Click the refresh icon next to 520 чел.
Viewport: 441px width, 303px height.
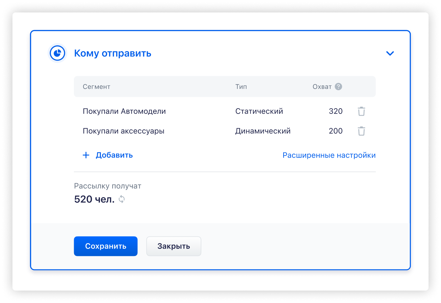pyautogui.click(x=122, y=199)
